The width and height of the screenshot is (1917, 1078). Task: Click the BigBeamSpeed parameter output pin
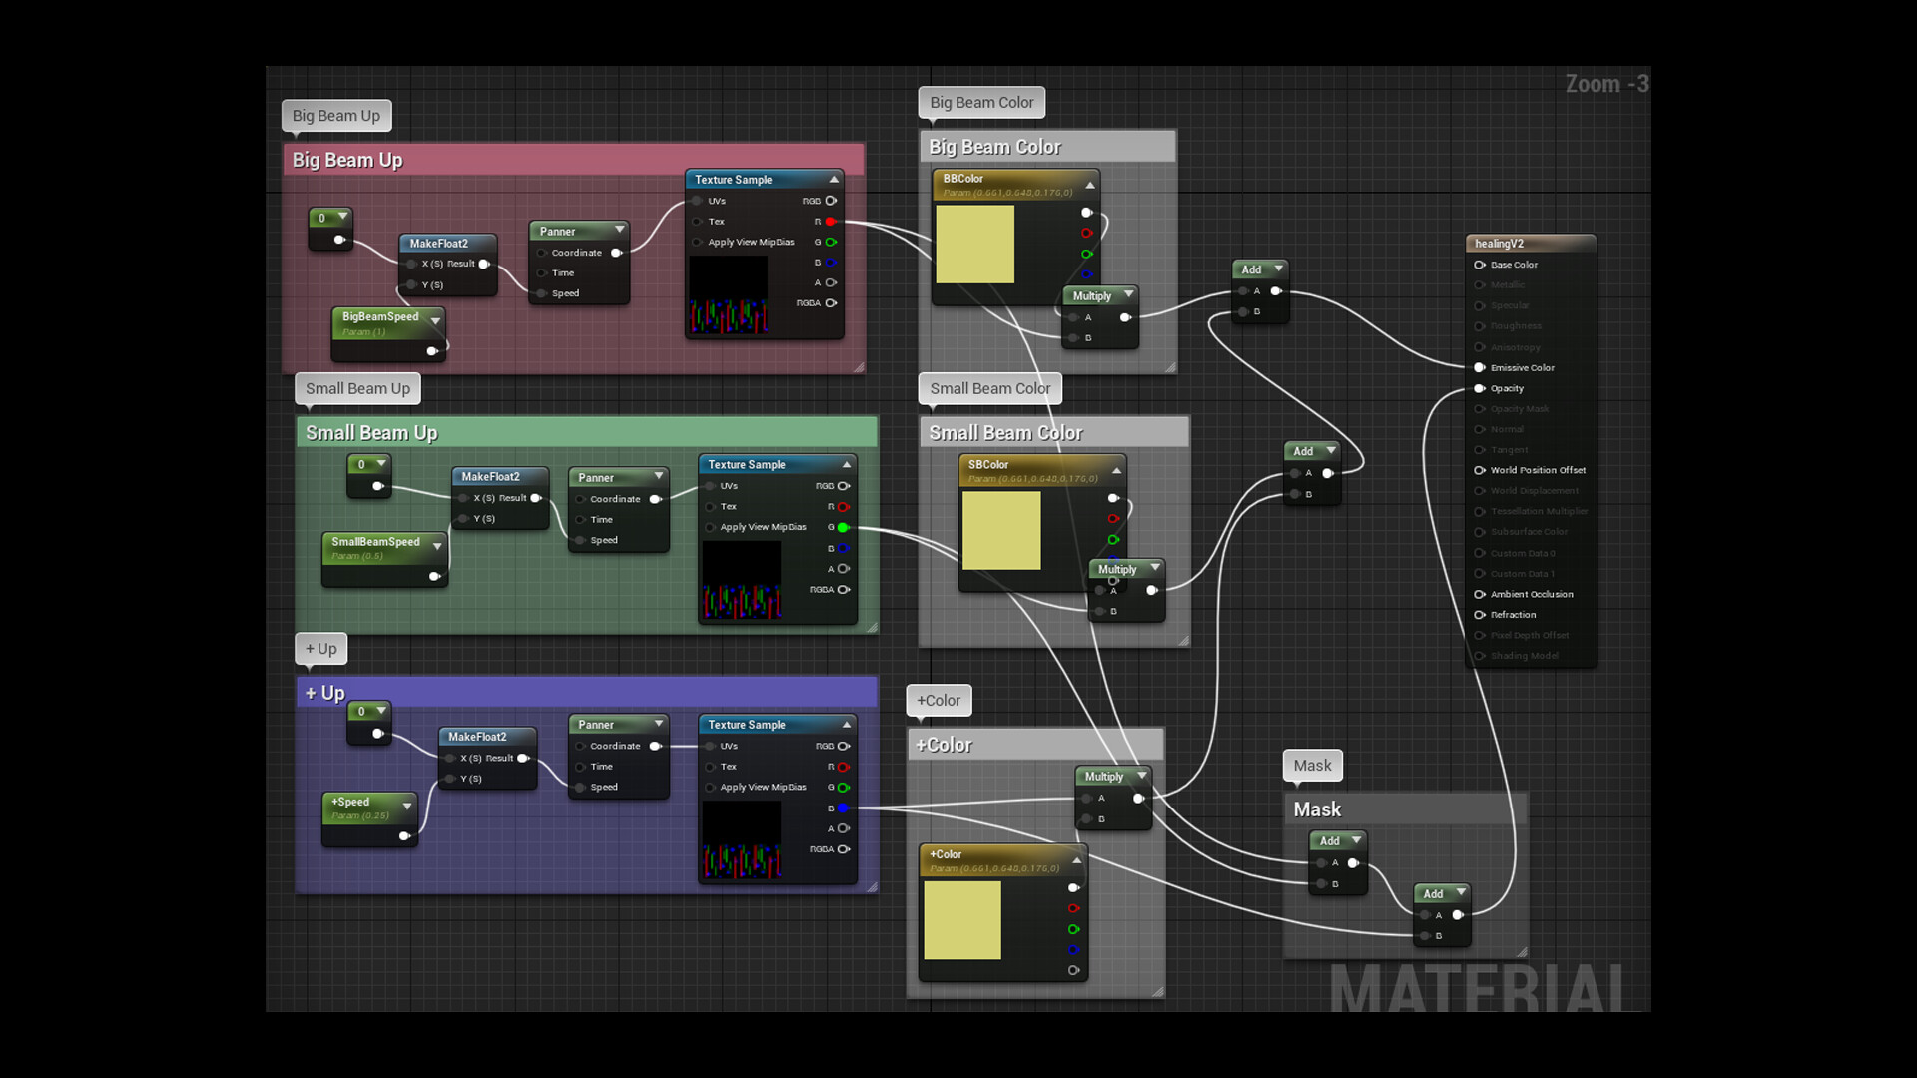click(432, 351)
